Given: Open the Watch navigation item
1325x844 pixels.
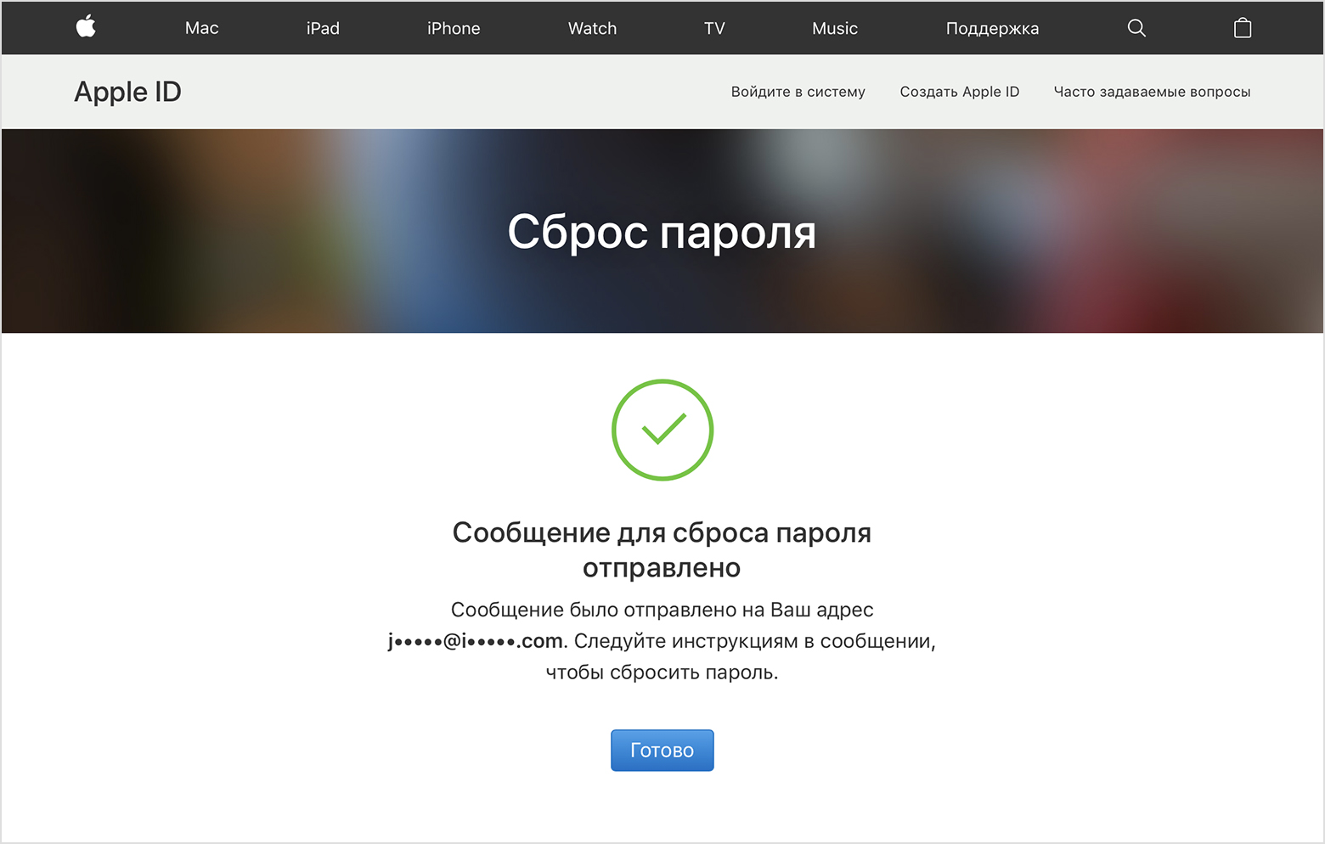Looking at the screenshot, I should tap(592, 28).
